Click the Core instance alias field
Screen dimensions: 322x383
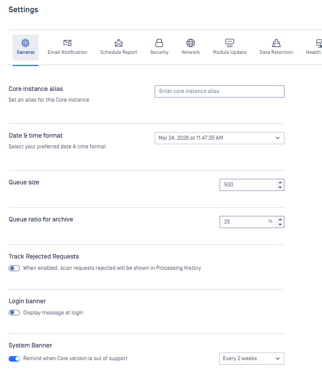(x=219, y=91)
